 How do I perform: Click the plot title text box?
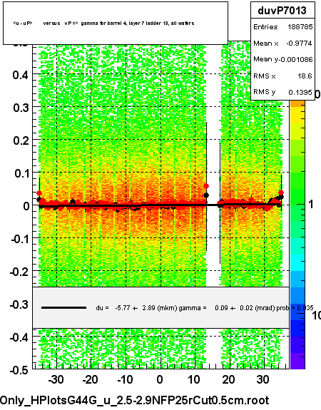(x=116, y=23)
